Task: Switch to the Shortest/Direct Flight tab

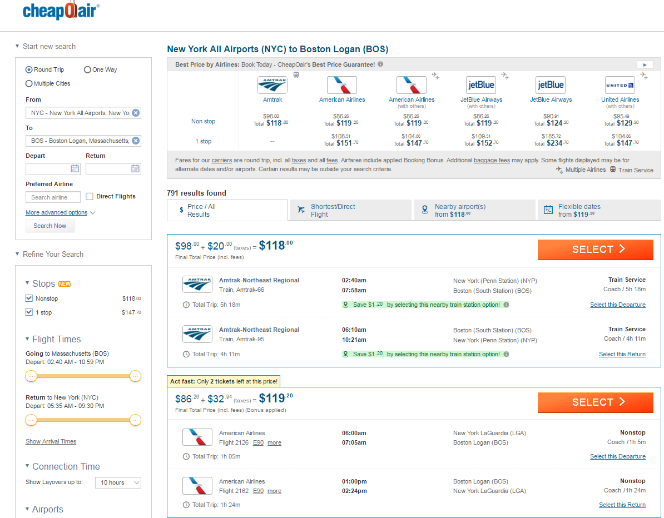Action: pos(351,210)
